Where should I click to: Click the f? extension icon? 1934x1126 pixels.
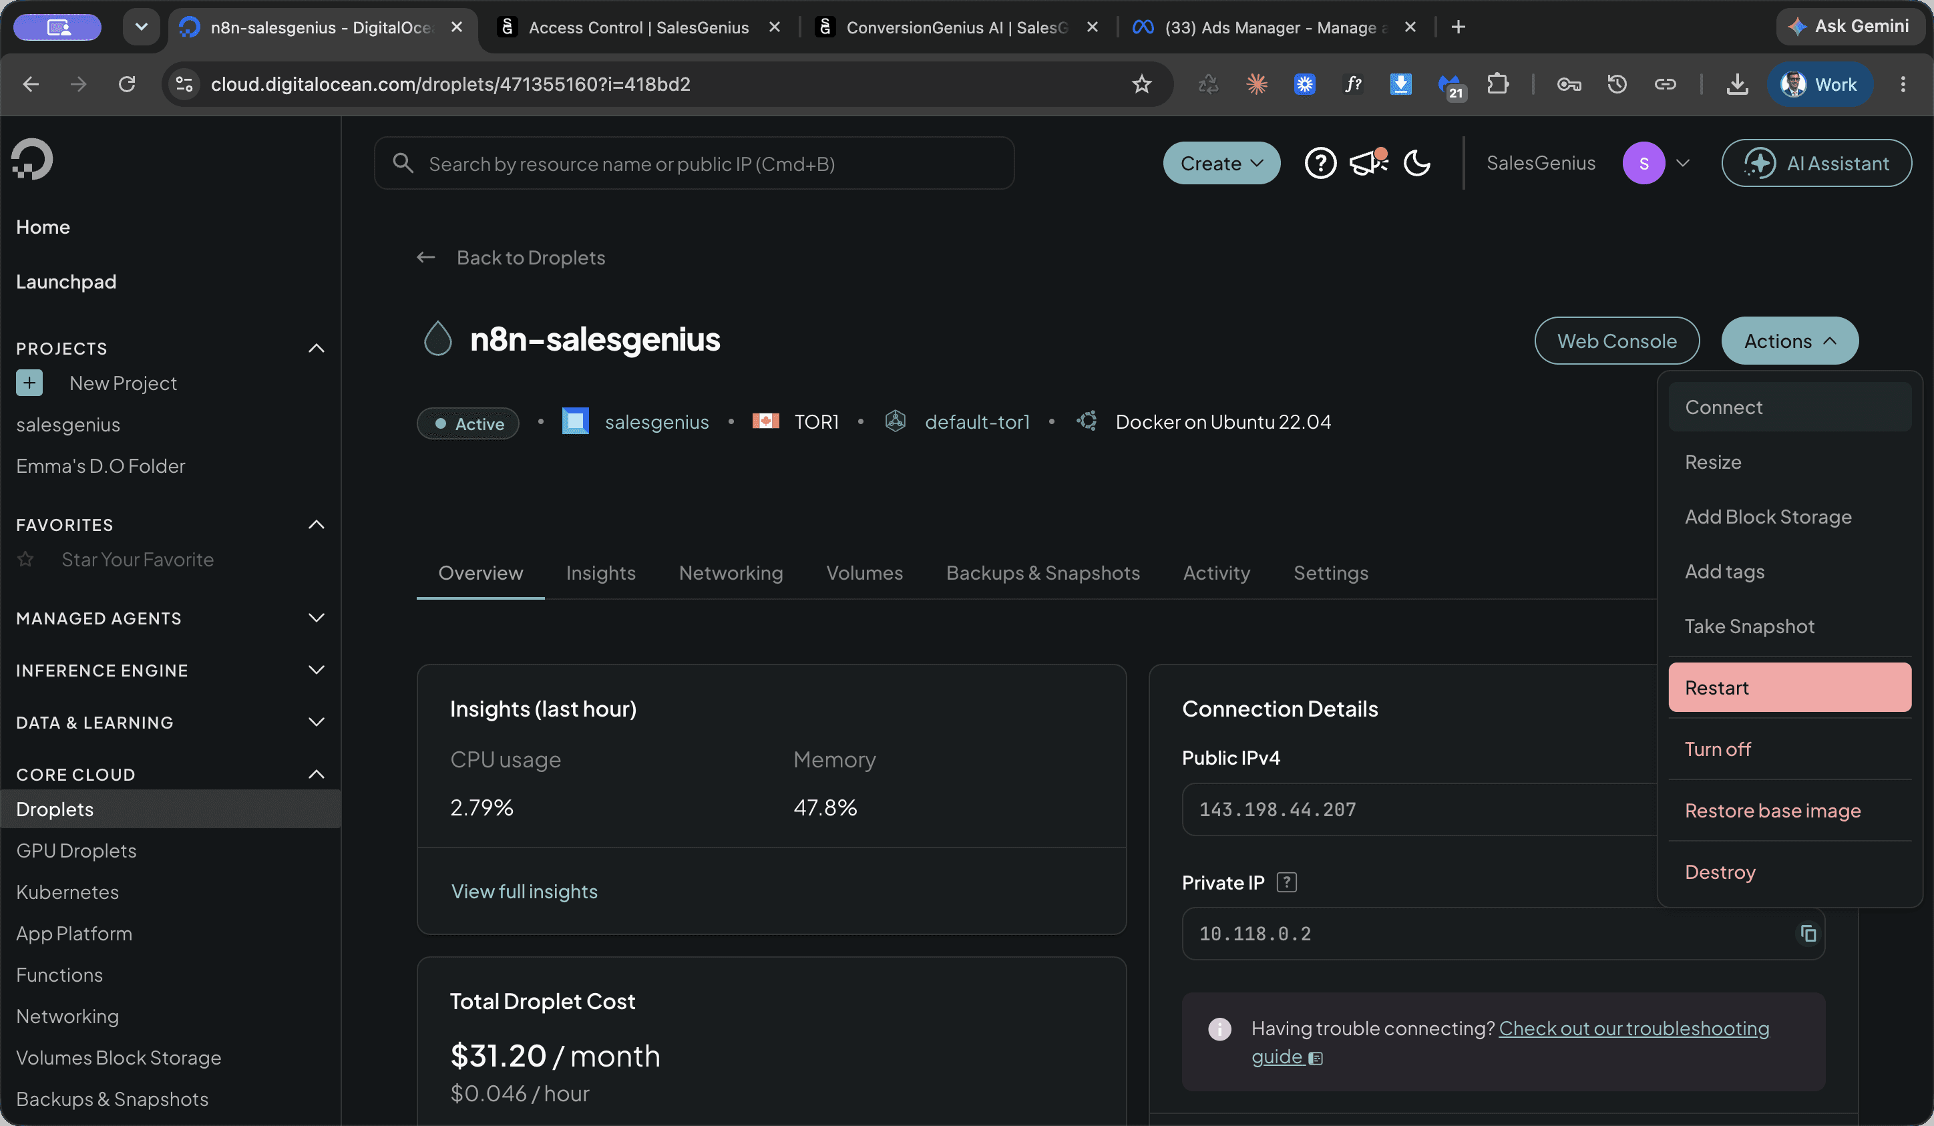coord(1353,83)
